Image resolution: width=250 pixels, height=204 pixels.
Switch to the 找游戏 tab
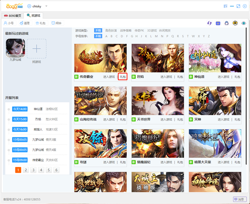coord(33,15)
